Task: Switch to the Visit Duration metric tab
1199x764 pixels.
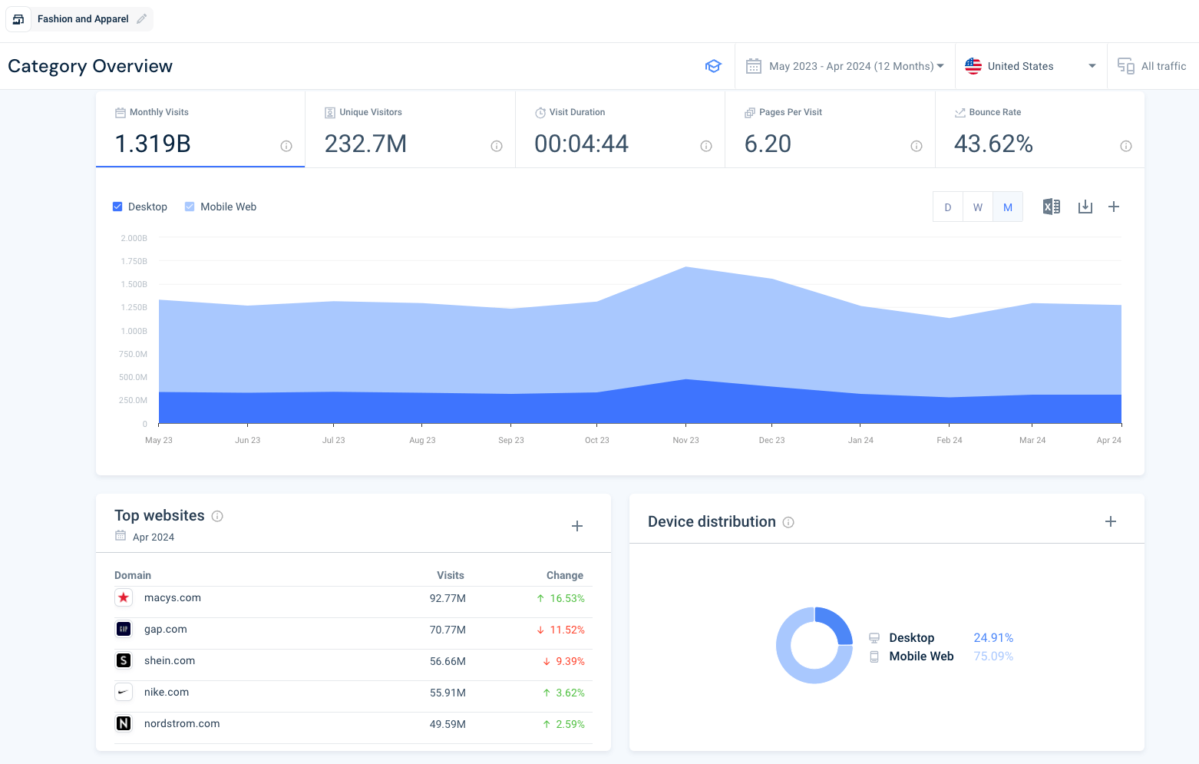Action: click(x=619, y=129)
